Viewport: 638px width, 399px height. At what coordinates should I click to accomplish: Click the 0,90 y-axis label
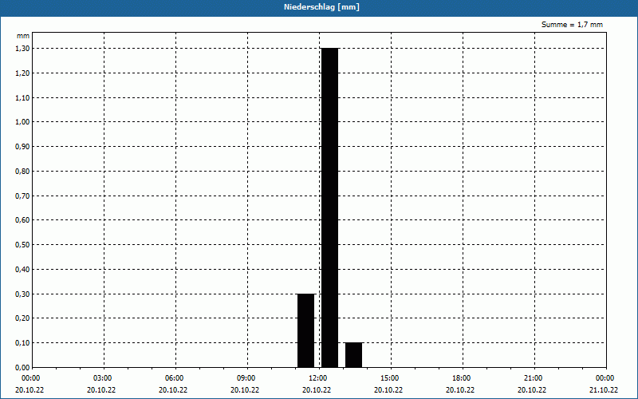point(22,147)
